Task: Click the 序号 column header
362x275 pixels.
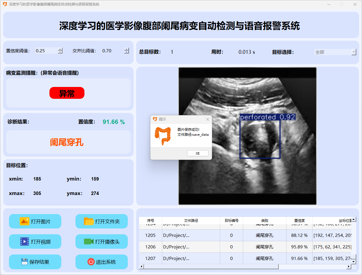Action: point(150,220)
